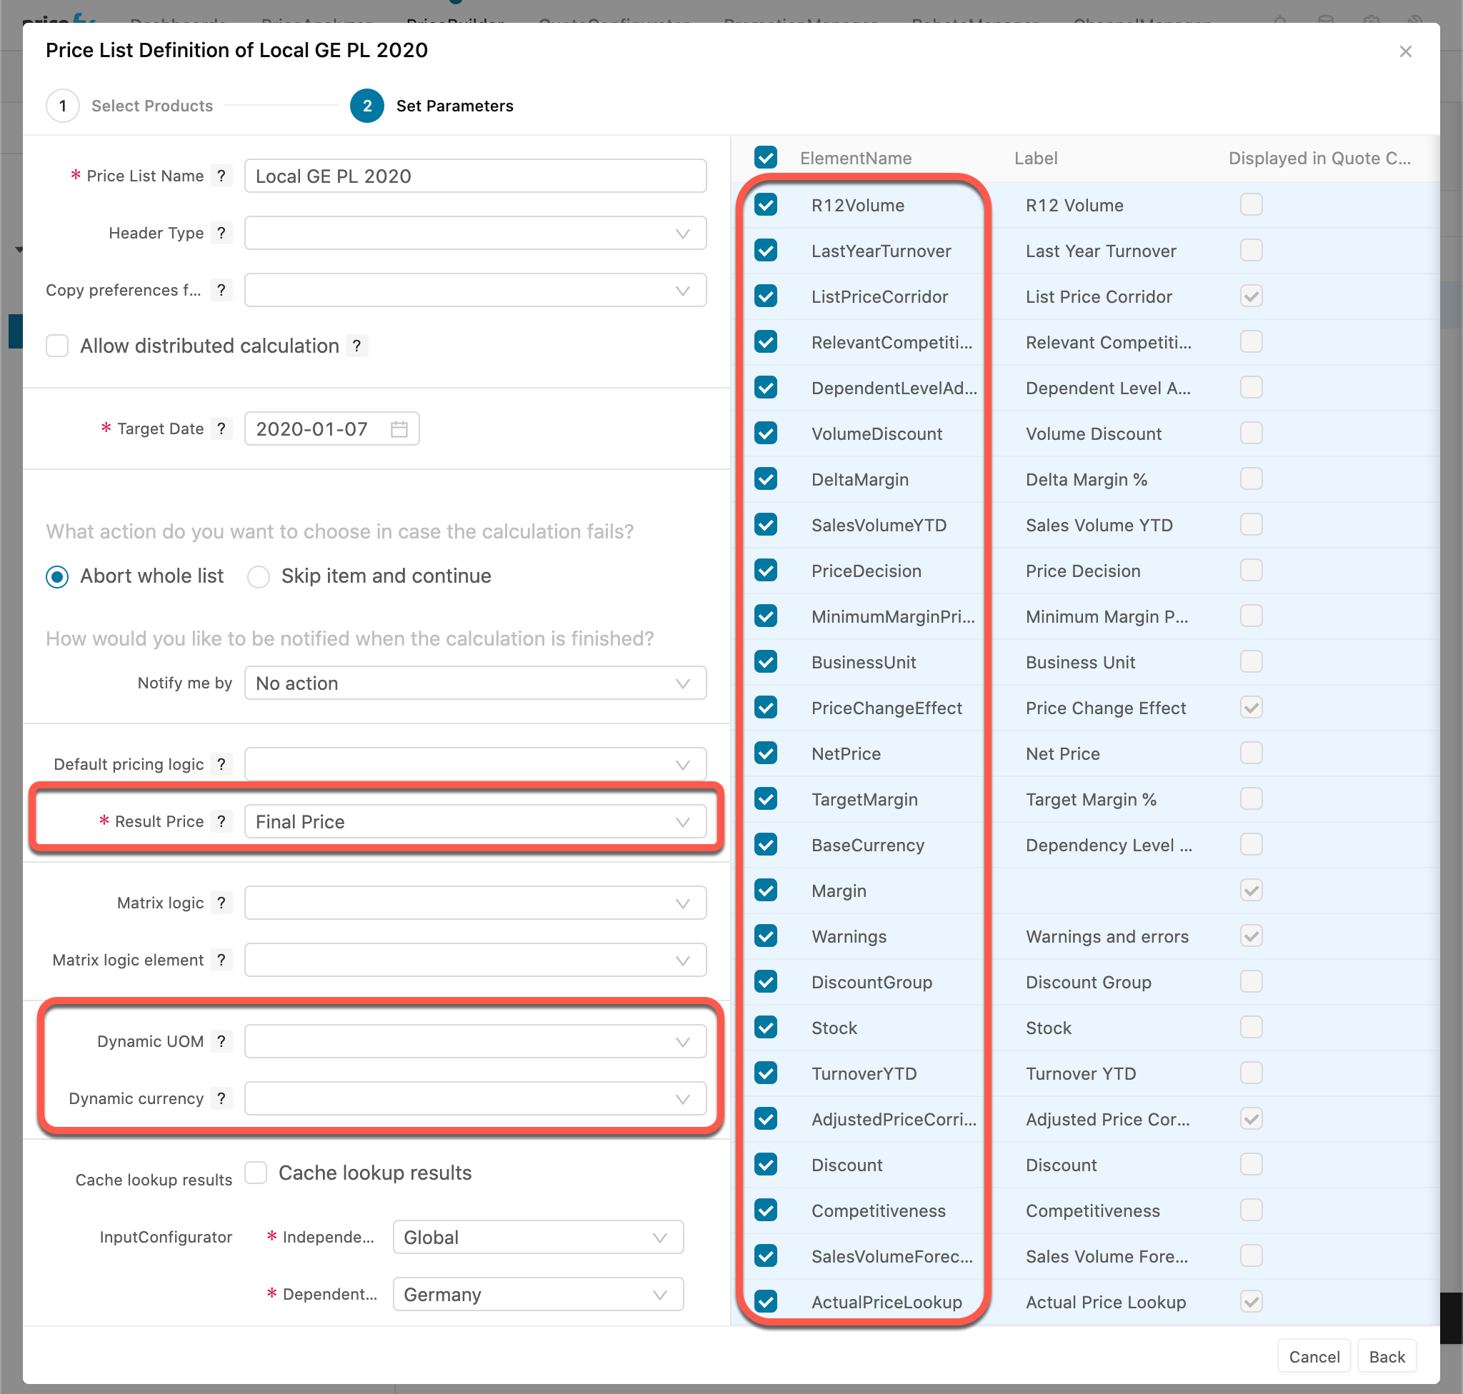Select the Skip item and continue option
This screenshot has width=1463, height=1394.
pos(258,576)
